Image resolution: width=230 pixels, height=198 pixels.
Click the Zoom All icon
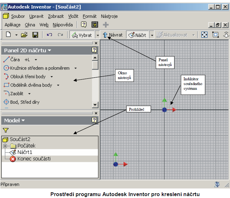click(x=204, y=35)
